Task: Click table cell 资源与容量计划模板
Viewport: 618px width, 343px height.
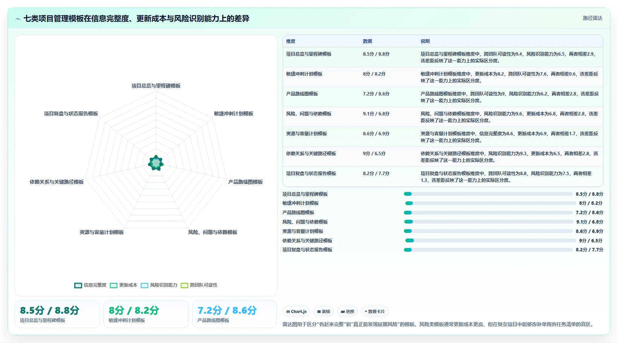Action: (306, 134)
